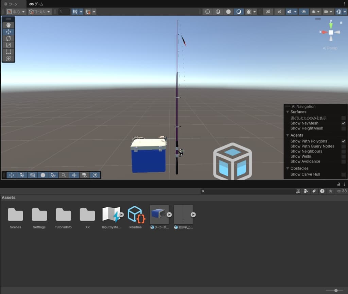Collapse the Agents section in AI Navigation
This screenshot has height=294, width=348.
tap(288, 135)
